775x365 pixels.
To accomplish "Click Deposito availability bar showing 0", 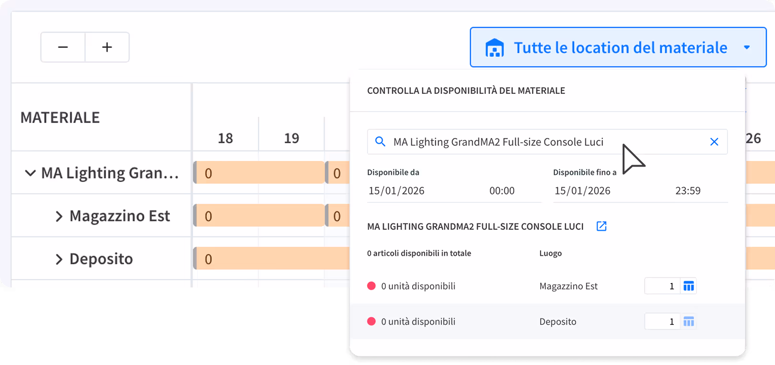I will click(x=271, y=259).
